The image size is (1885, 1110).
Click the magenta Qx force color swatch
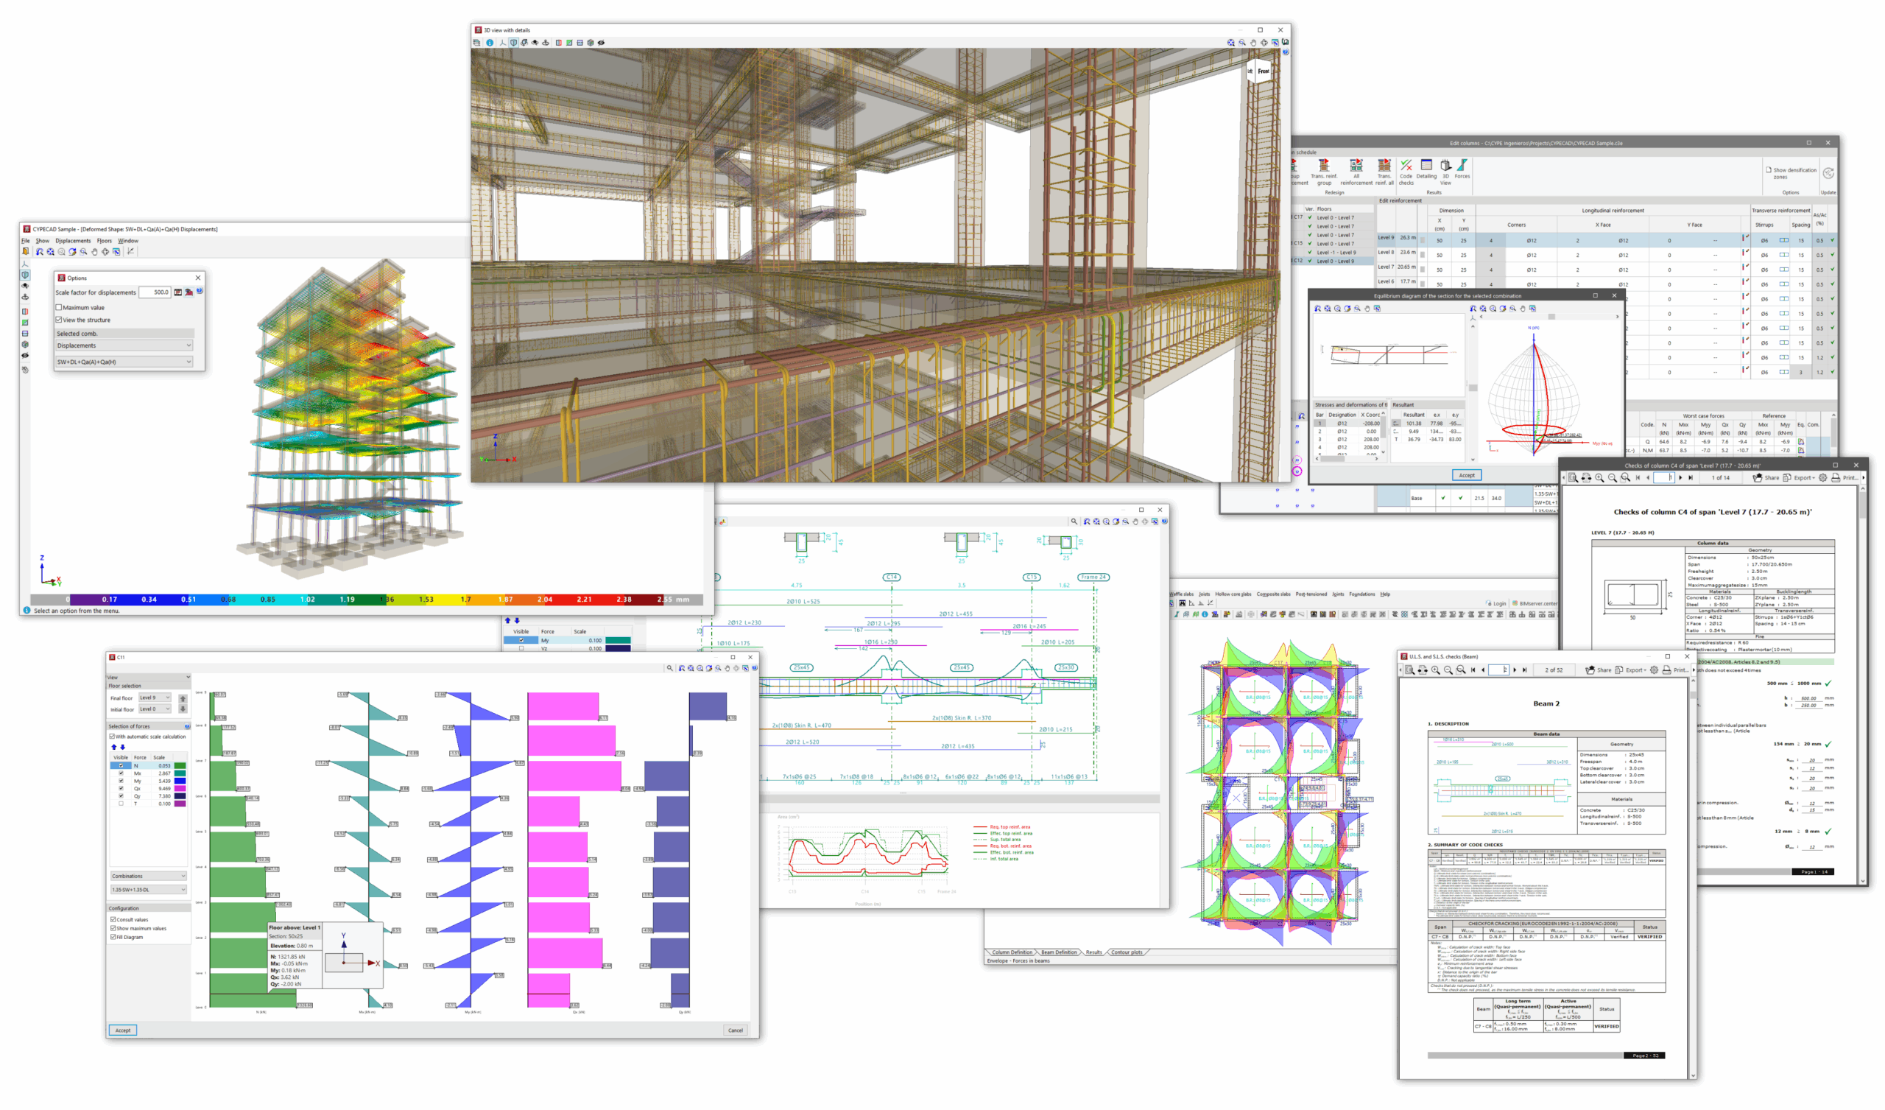tap(180, 789)
